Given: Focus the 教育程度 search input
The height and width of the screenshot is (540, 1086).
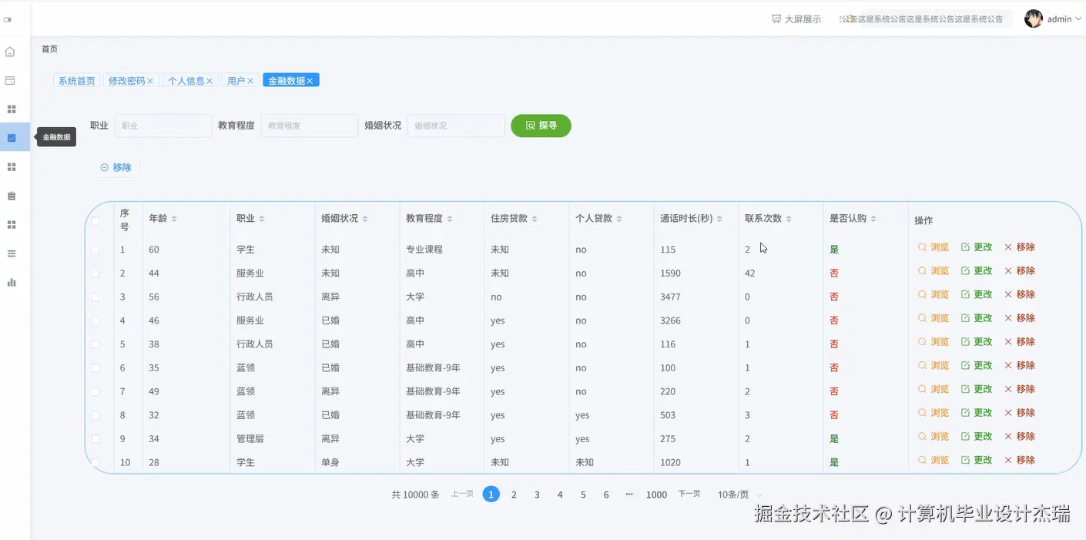Looking at the screenshot, I should pyautogui.click(x=309, y=126).
